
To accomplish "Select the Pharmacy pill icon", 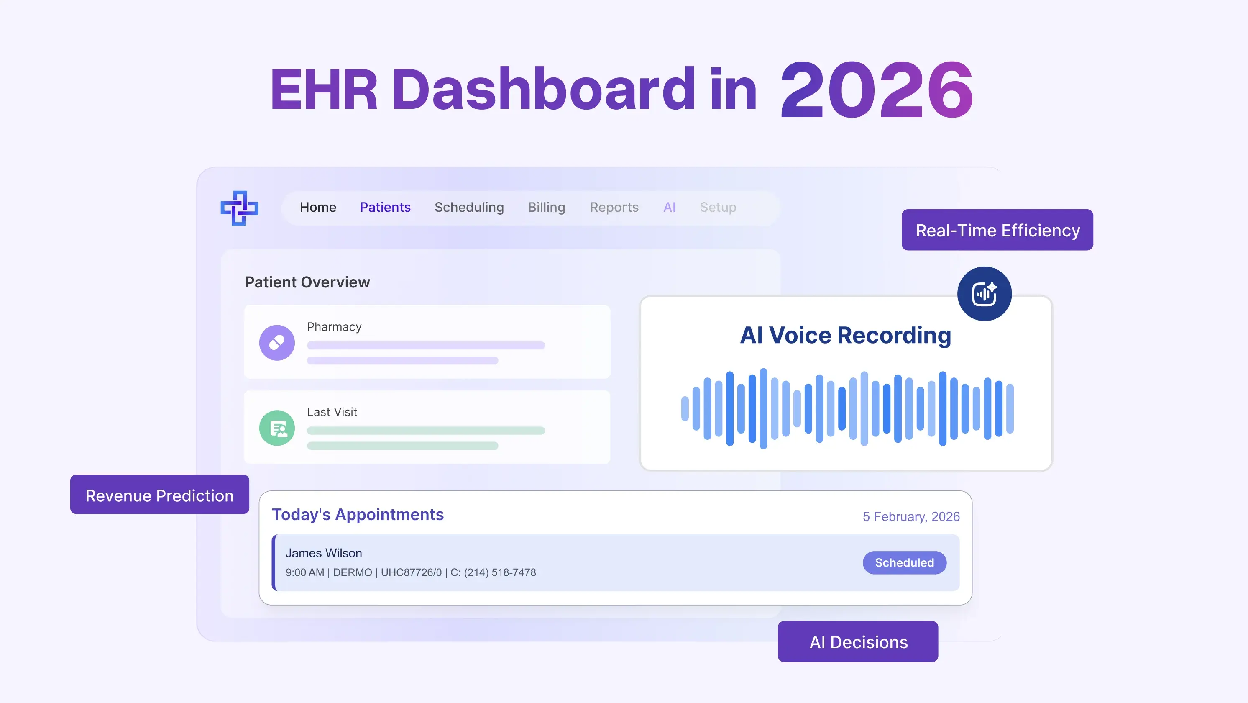I will pyautogui.click(x=277, y=342).
